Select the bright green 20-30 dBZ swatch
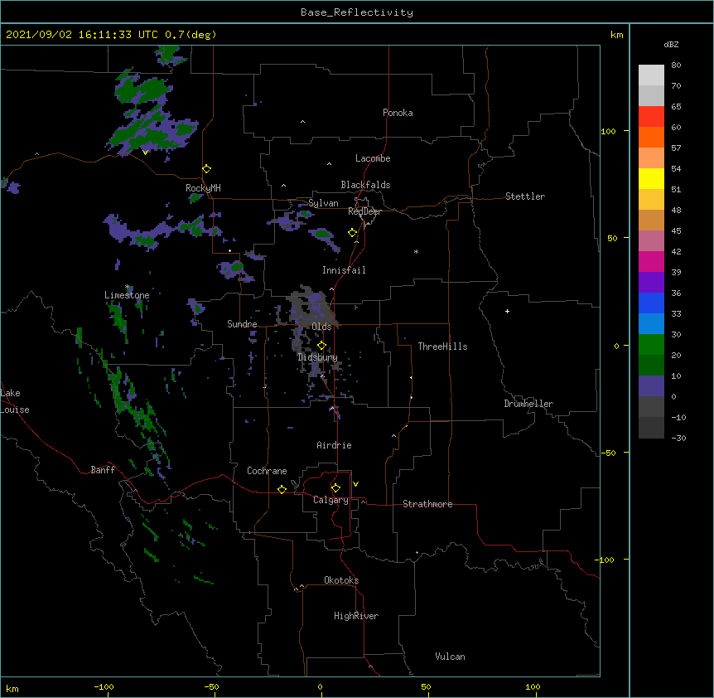The height and width of the screenshot is (698, 714). coord(651,345)
